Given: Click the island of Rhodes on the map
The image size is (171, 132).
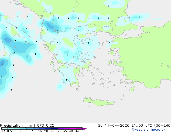Looking at the screenshot, I should point(132,89).
